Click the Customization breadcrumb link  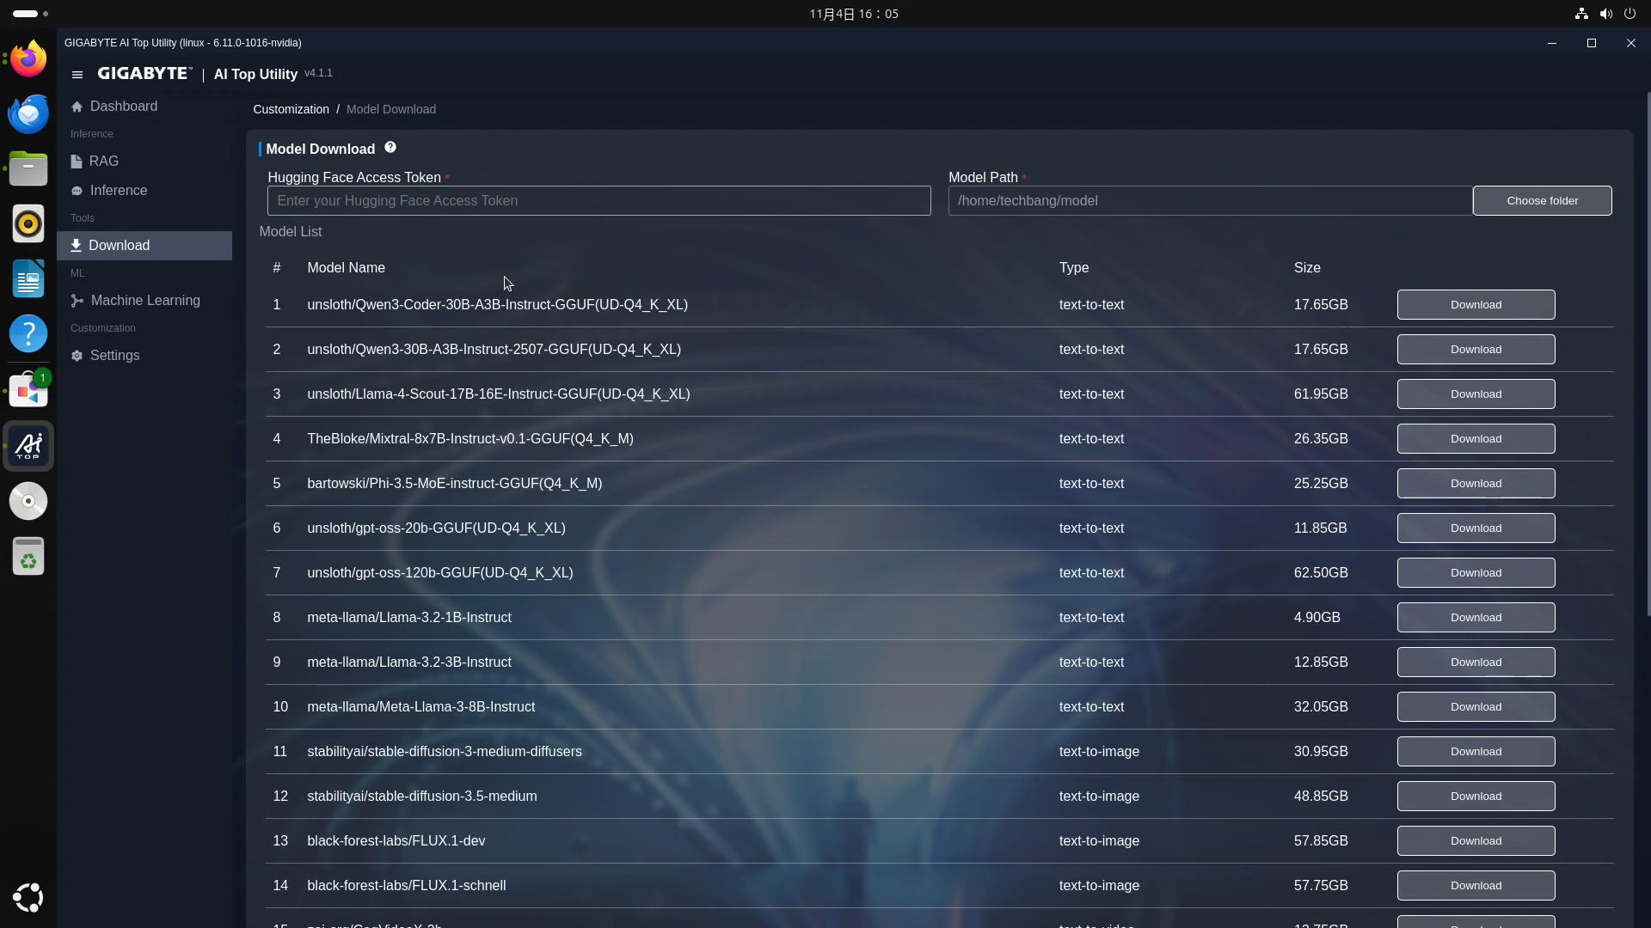pos(291,109)
